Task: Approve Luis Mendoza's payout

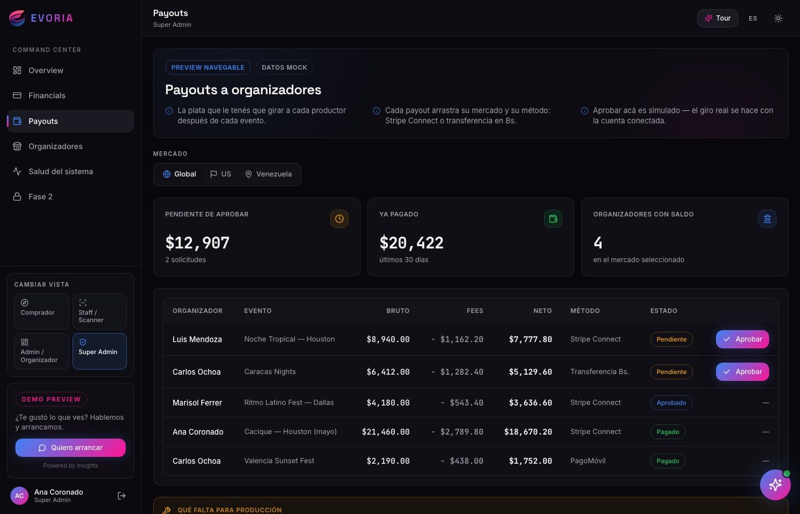Action: coord(743,339)
